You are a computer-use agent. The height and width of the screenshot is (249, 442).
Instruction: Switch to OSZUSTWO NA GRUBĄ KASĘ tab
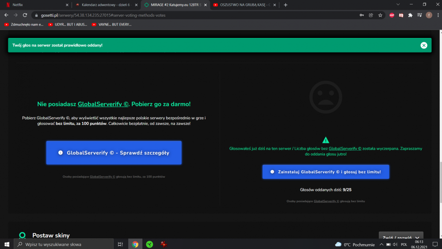pos(245,5)
